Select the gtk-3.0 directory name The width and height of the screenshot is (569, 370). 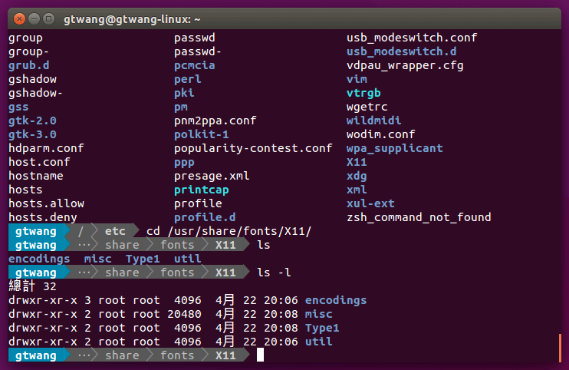(32, 134)
